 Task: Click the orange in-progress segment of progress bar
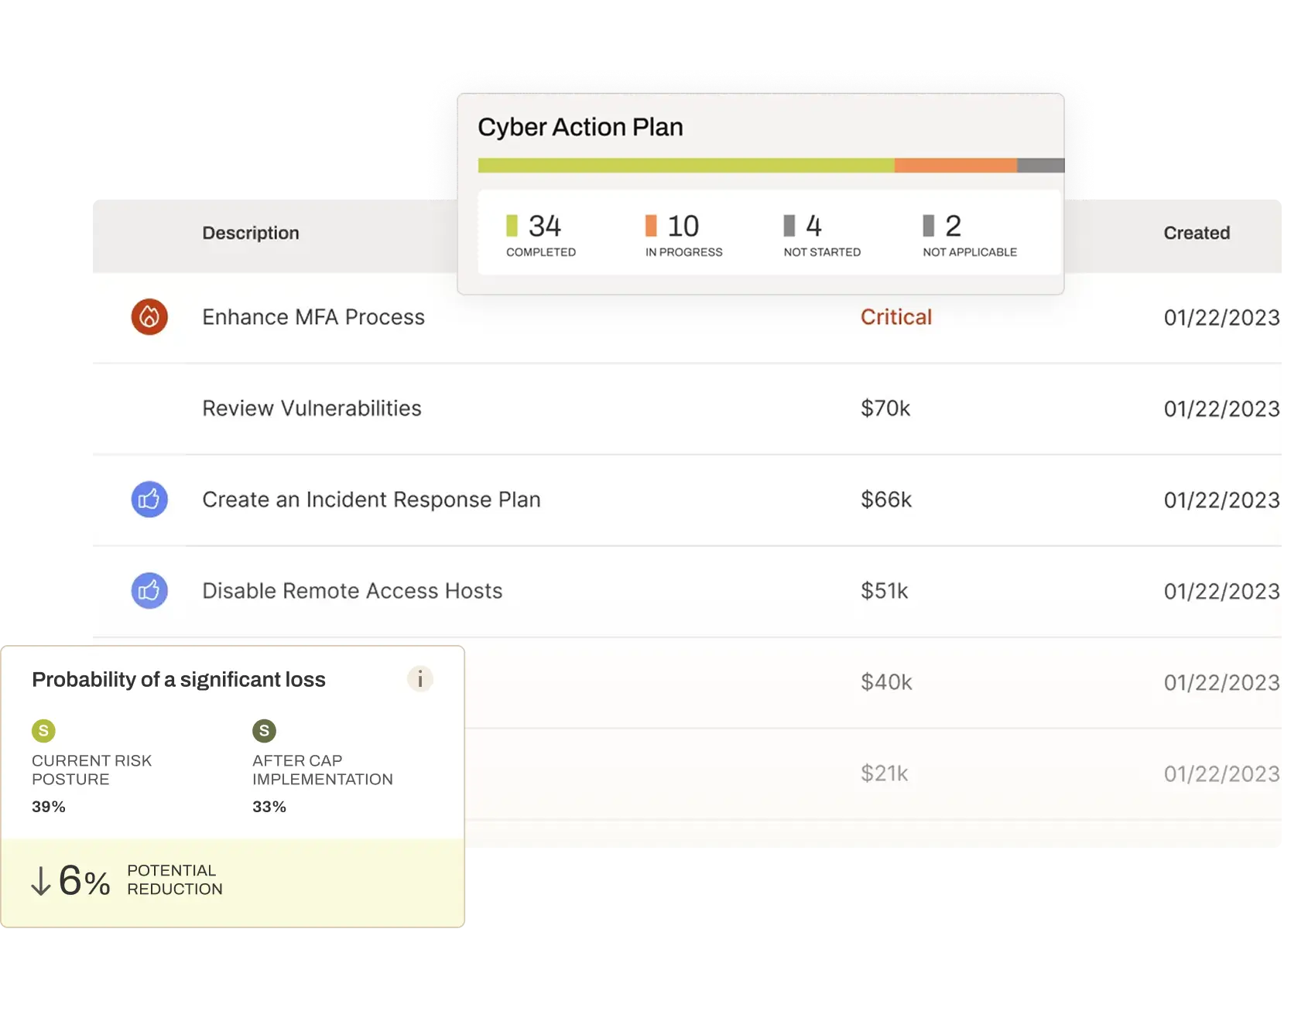[x=955, y=166]
